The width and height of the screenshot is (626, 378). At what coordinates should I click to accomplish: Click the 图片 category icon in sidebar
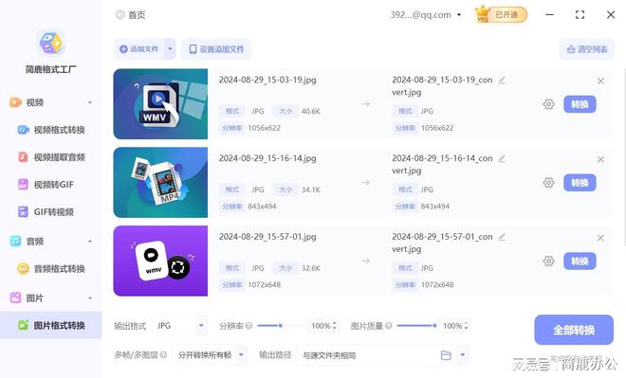tap(15, 297)
